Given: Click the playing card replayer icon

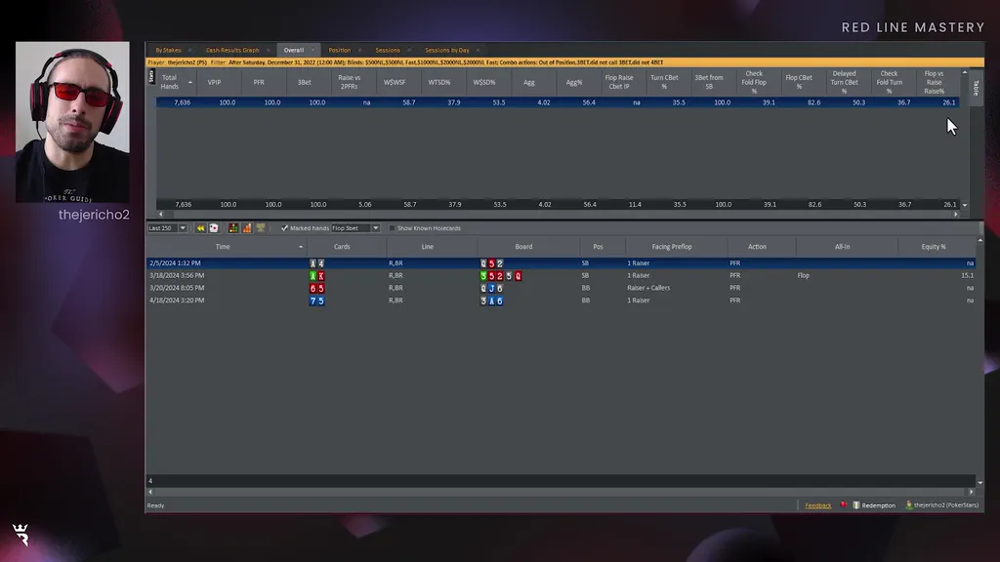Looking at the screenshot, I should [214, 228].
